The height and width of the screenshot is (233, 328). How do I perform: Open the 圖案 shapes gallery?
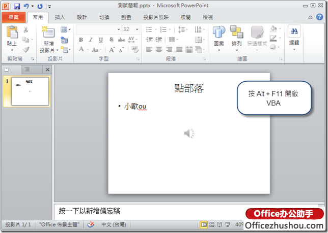pyautogui.click(x=219, y=39)
